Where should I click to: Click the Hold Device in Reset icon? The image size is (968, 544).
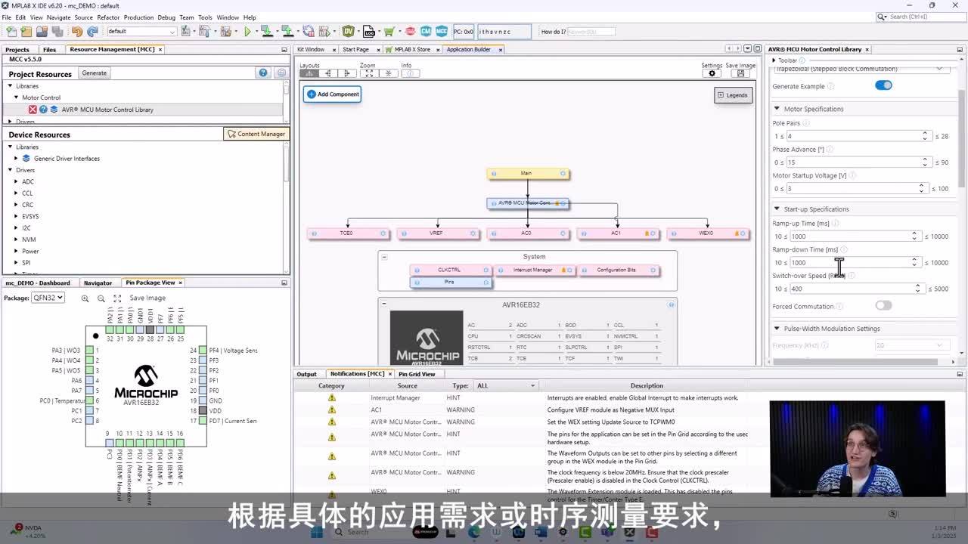[308, 31]
